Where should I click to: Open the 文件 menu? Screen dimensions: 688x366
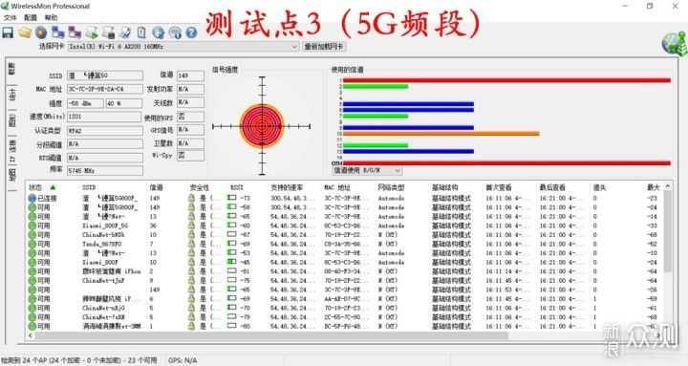pos(10,17)
